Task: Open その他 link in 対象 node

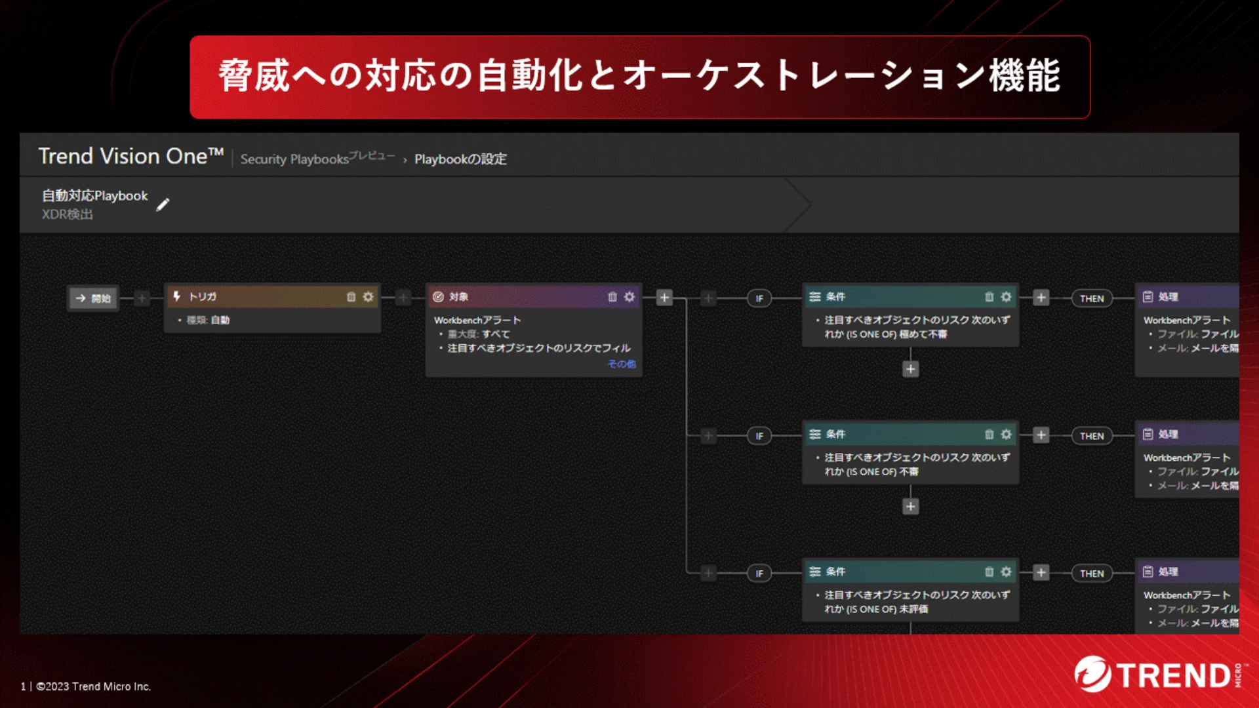Action: (x=622, y=364)
